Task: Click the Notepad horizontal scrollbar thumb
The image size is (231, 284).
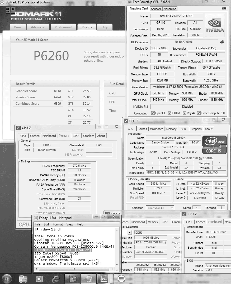Action: (x=74, y=269)
